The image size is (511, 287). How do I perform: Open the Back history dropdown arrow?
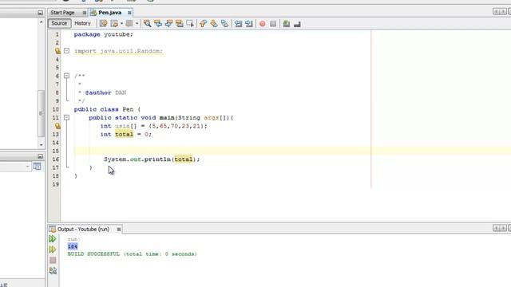[x=121, y=23]
